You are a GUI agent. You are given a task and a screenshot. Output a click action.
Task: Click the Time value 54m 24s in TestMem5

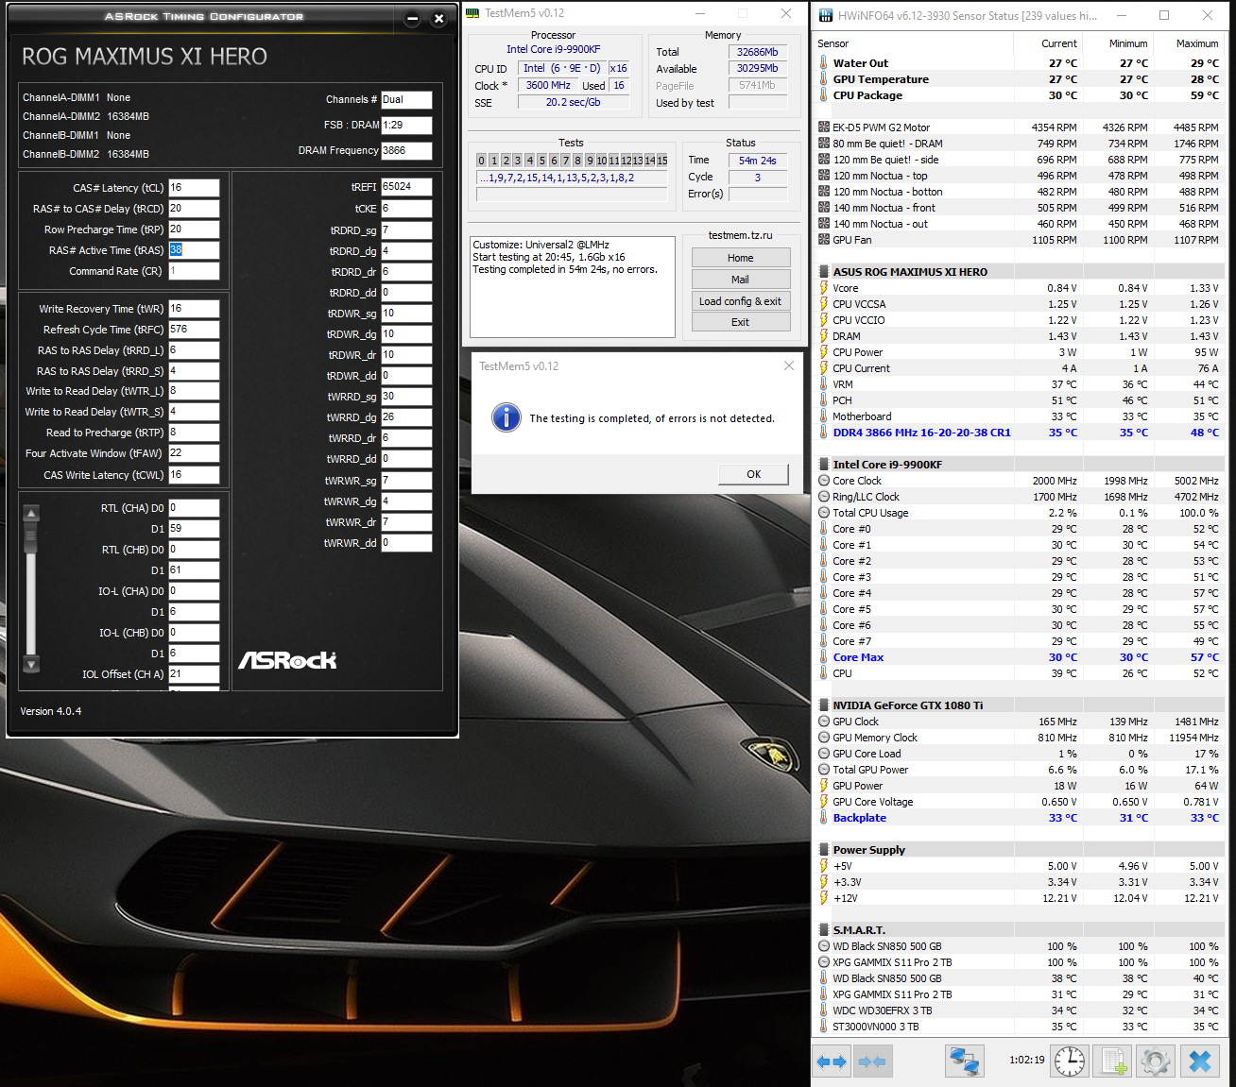pos(758,161)
